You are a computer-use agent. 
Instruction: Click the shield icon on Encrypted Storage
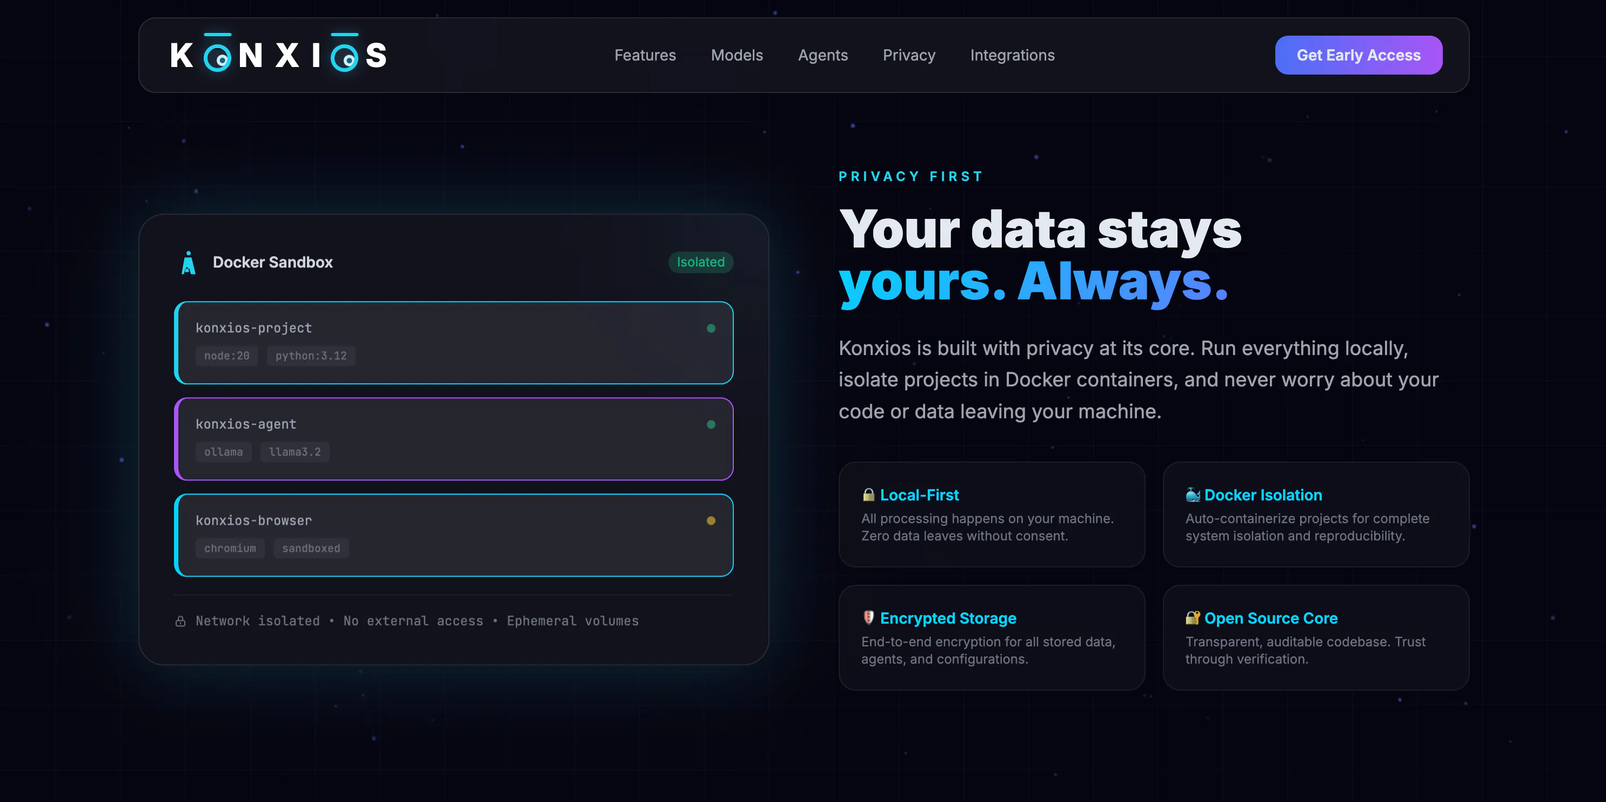(868, 617)
